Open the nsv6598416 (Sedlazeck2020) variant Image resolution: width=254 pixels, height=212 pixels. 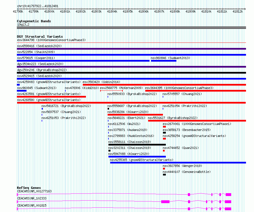[x=39, y=46]
